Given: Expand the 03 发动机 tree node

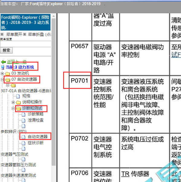Looking at the screenshot, I should 2,73.
